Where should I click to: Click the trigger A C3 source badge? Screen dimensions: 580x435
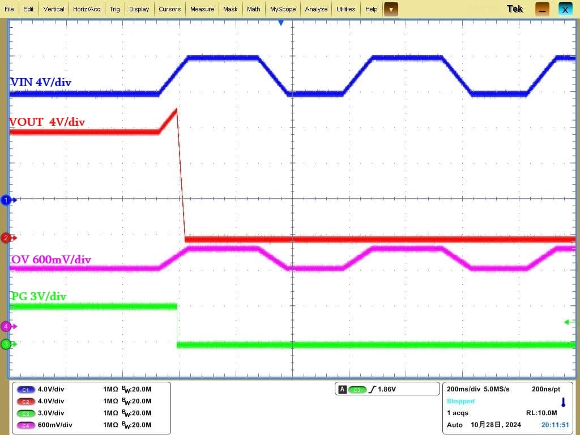point(357,390)
